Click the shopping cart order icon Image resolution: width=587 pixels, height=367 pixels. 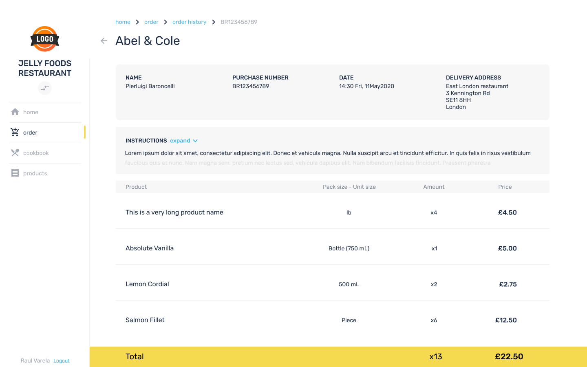click(15, 132)
